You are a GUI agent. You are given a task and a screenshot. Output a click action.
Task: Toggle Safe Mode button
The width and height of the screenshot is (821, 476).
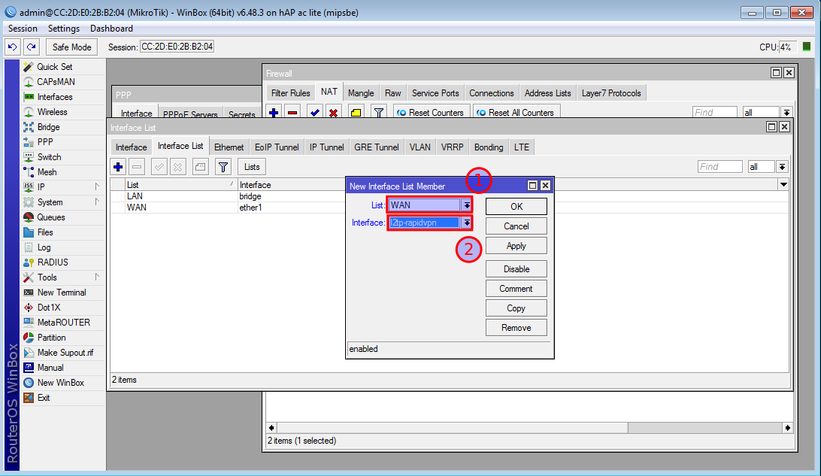(71, 47)
